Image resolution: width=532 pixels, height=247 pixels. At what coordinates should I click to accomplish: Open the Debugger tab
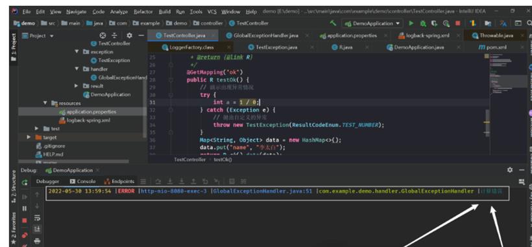[x=47, y=181]
